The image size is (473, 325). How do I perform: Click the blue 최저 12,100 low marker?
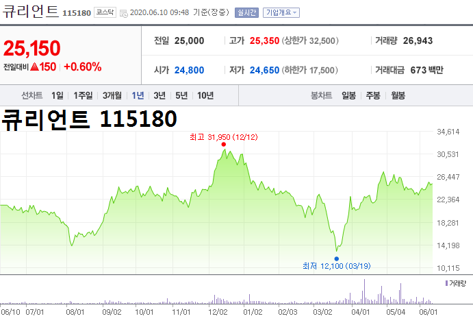tap(337, 258)
